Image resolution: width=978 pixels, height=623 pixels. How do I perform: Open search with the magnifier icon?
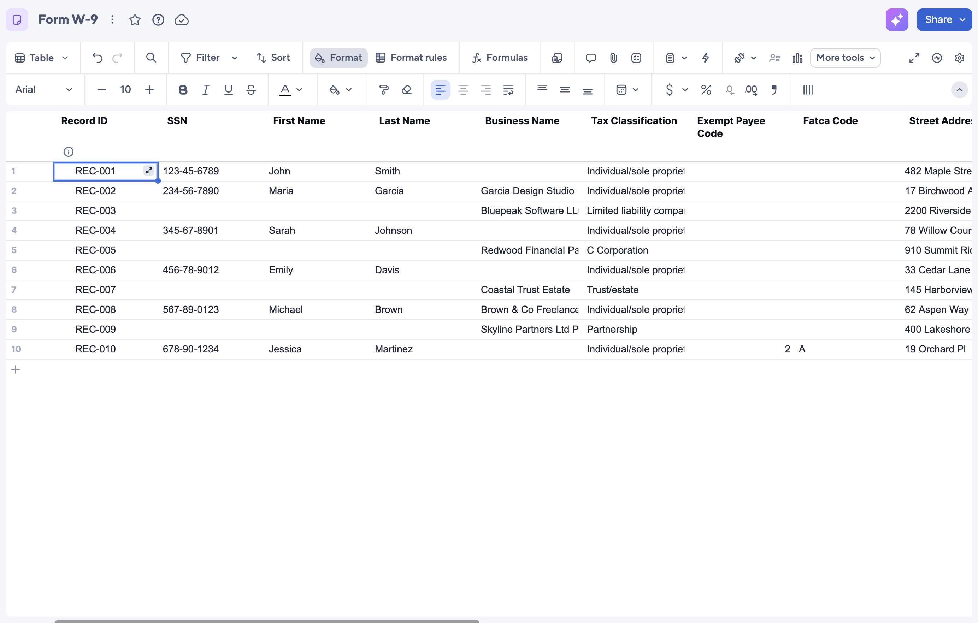[151, 58]
